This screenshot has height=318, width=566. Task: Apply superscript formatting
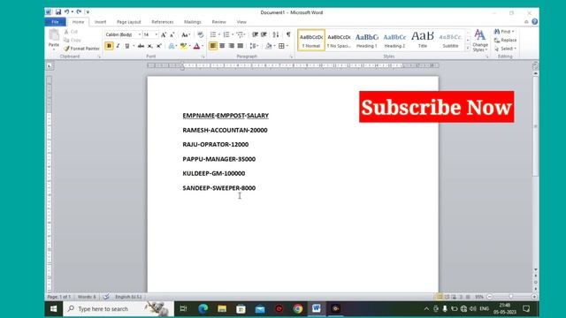[159, 46]
